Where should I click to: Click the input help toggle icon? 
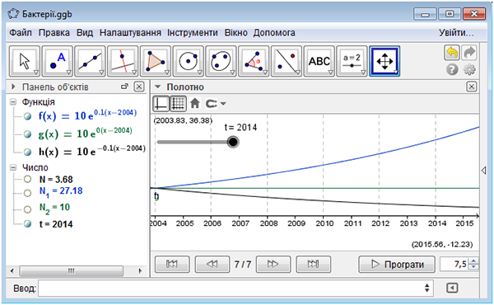(452, 288)
